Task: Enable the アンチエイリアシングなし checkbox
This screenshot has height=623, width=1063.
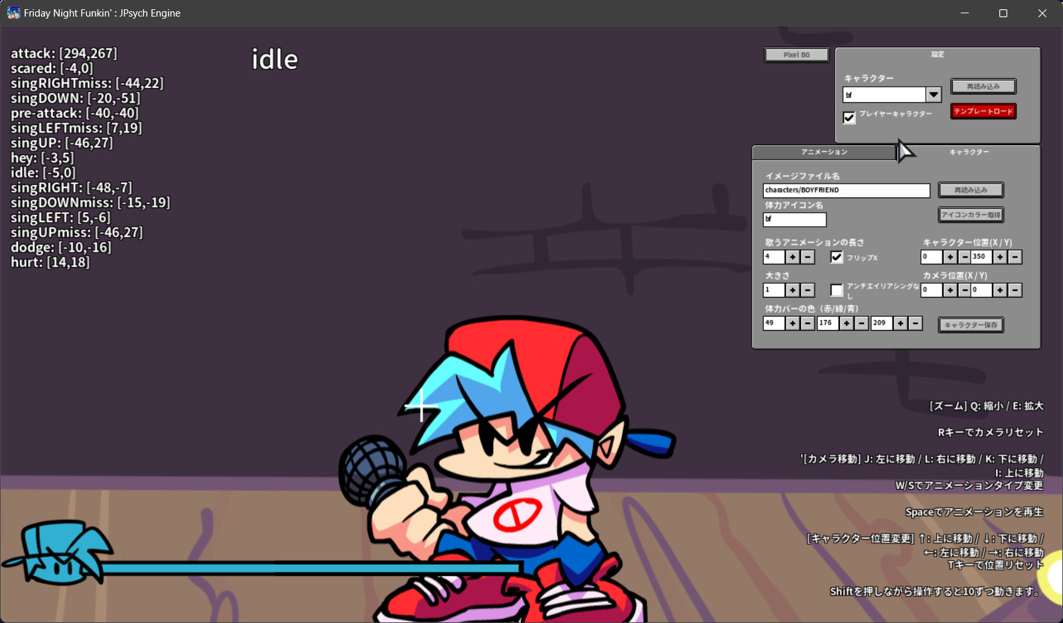Action: point(836,290)
